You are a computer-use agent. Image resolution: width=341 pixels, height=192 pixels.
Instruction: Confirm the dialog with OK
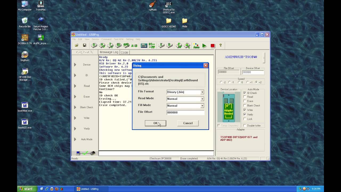tap(155, 123)
